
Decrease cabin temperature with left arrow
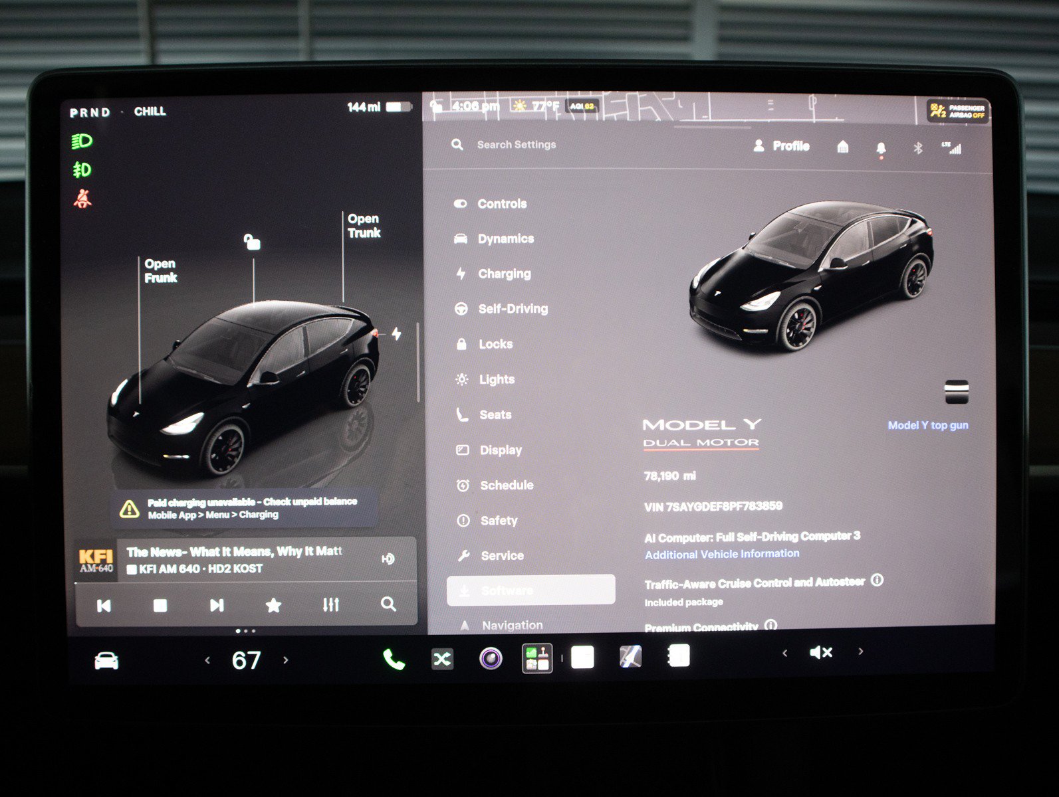click(207, 660)
